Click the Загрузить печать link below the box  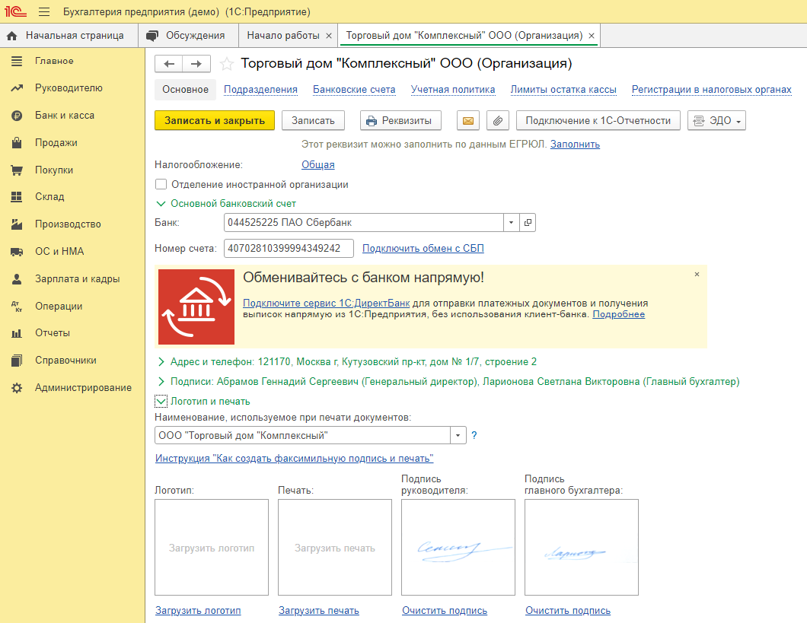pyautogui.click(x=318, y=611)
